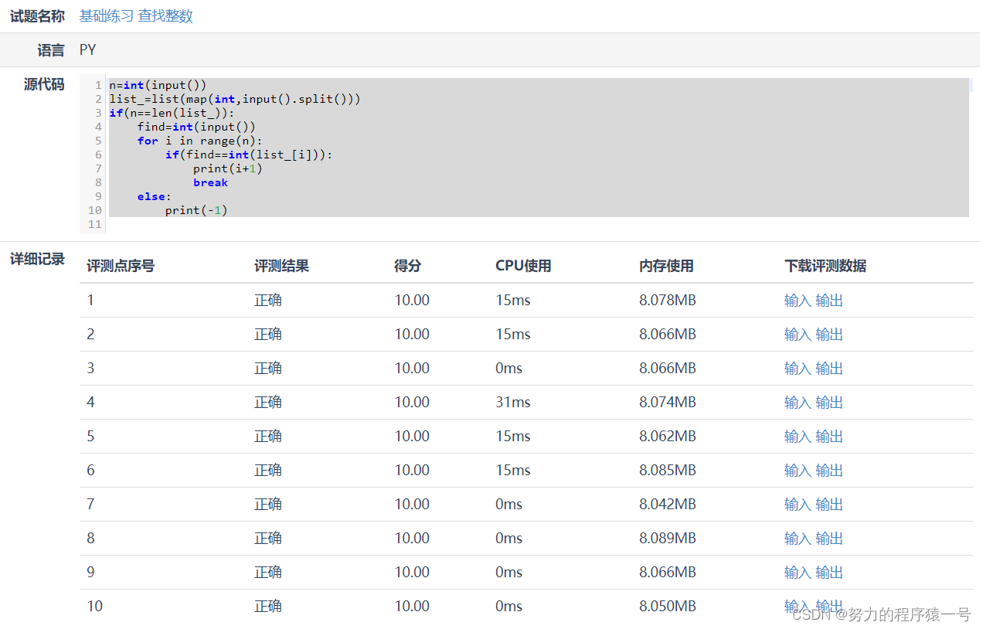This screenshot has height=629, width=983.
Task: Click memory value 8.042MB
Action: click(x=668, y=505)
